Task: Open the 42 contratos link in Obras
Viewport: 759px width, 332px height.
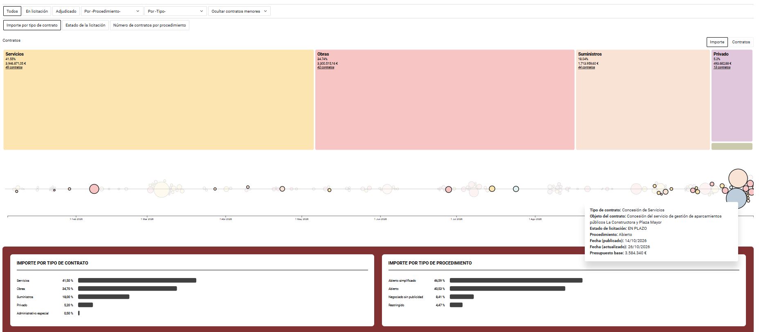Action: 326,67
